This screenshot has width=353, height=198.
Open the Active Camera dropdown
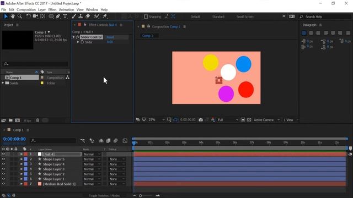coord(266,120)
